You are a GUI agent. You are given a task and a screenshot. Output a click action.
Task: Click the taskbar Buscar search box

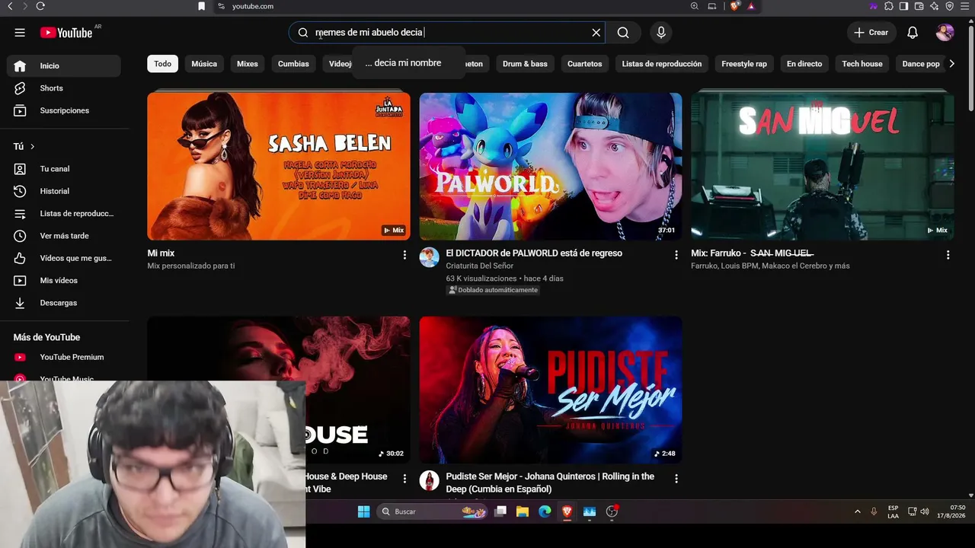point(433,511)
